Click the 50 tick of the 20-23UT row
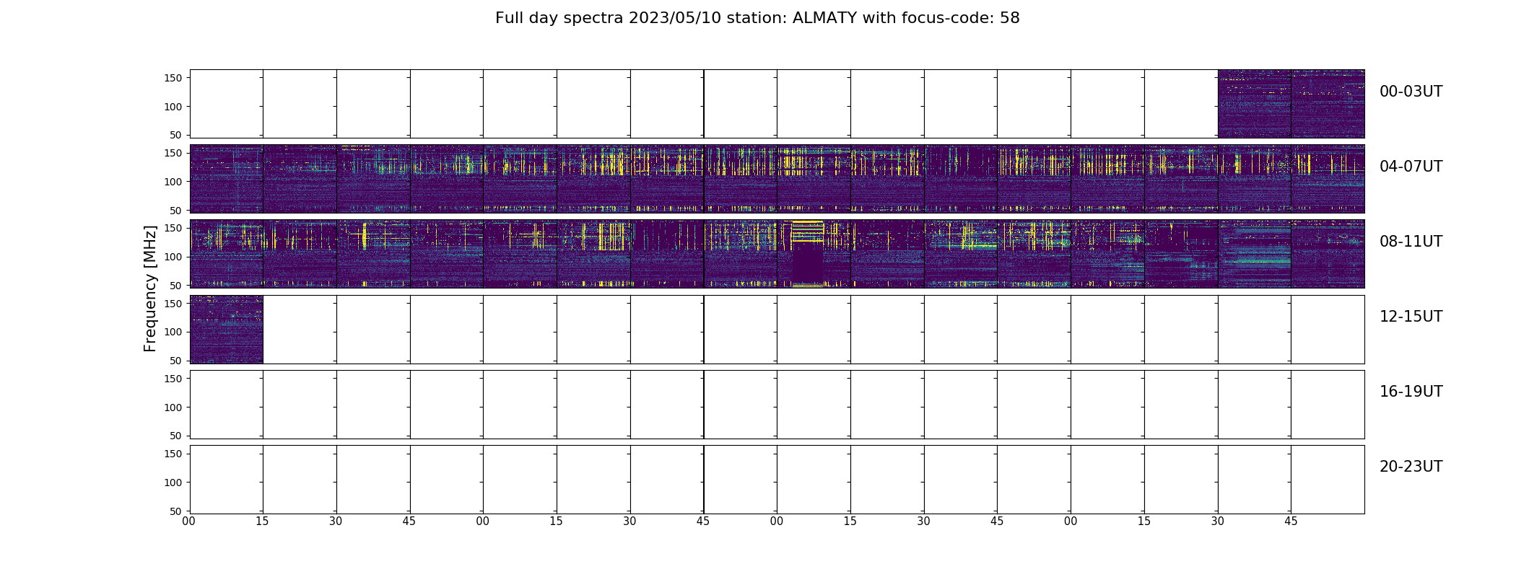The width and height of the screenshot is (1516, 577). (x=177, y=511)
